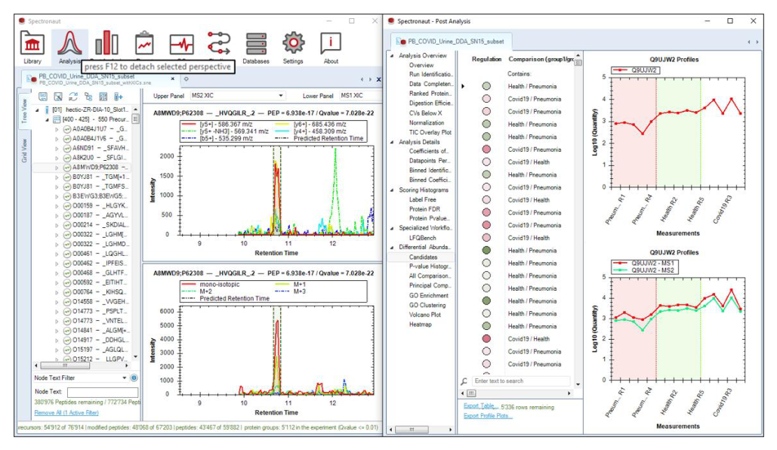Click the Enter text to search field
777x450 pixels.
click(520, 381)
